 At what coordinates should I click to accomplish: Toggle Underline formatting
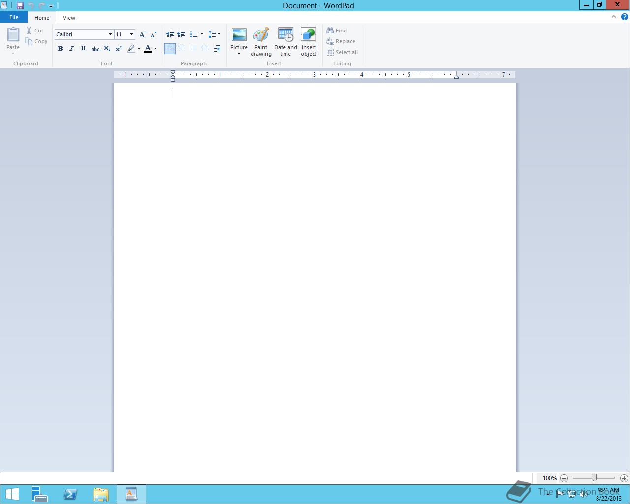click(x=83, y=49)
